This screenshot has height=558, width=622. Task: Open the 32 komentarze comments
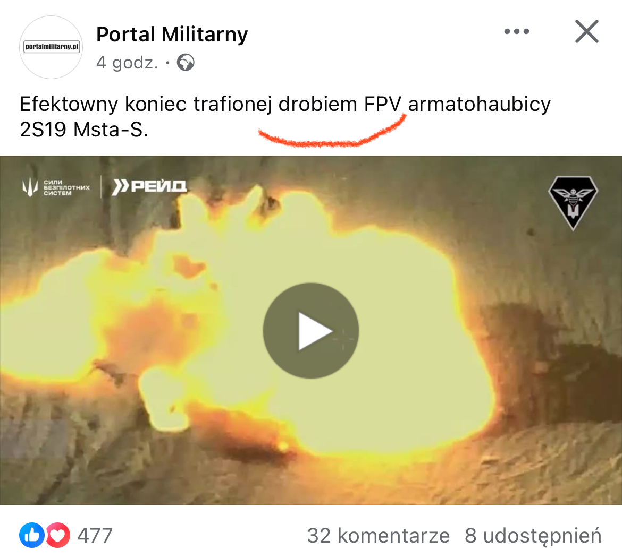coord(378,535)
